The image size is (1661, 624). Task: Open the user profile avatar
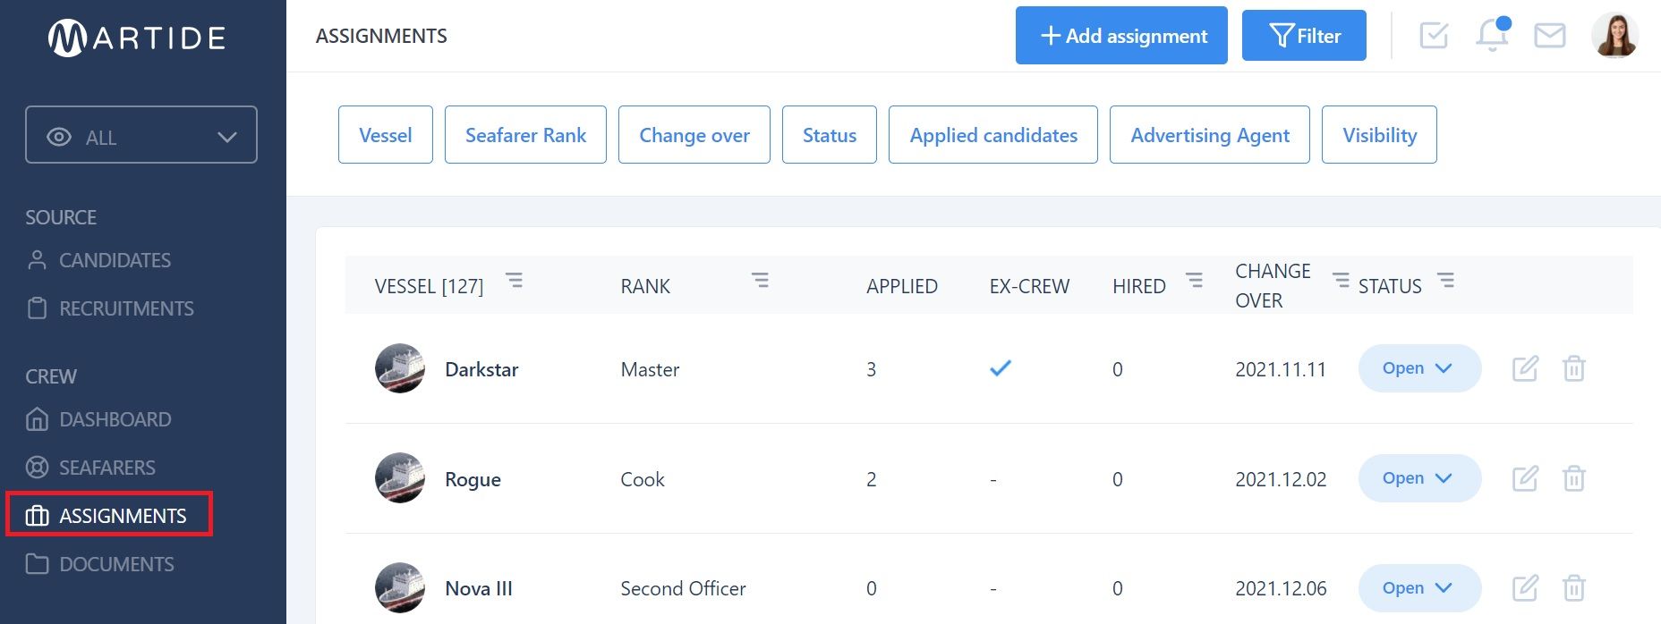(x=1615, y=36)
